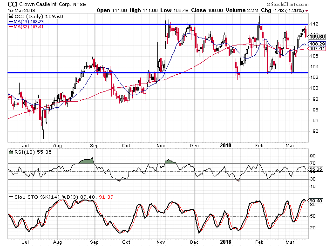The height and width of the screenshot is (246, 326).
Task: Click the Mar label under price chart
Action: point(290,146)
